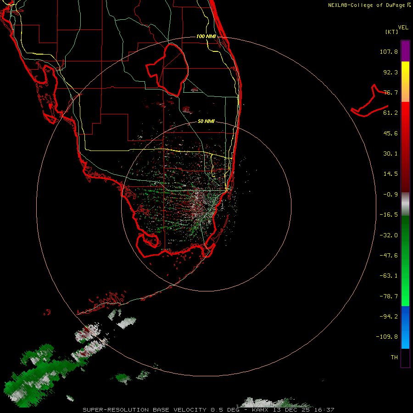The image size is (413, 413).
Task: Select the -109.8 velocity scale value
Action: pyautogui.click(x=387, y=337)
